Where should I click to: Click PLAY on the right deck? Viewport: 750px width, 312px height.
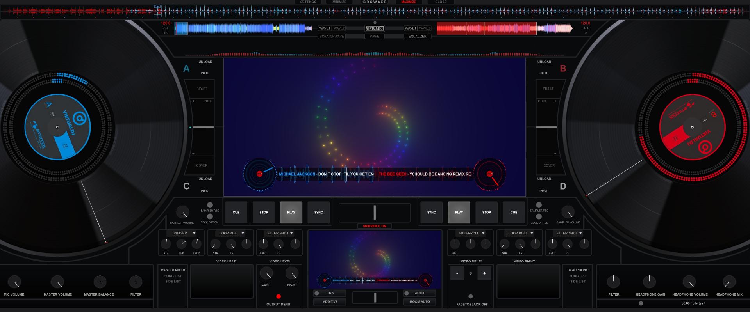pos(459,212)
